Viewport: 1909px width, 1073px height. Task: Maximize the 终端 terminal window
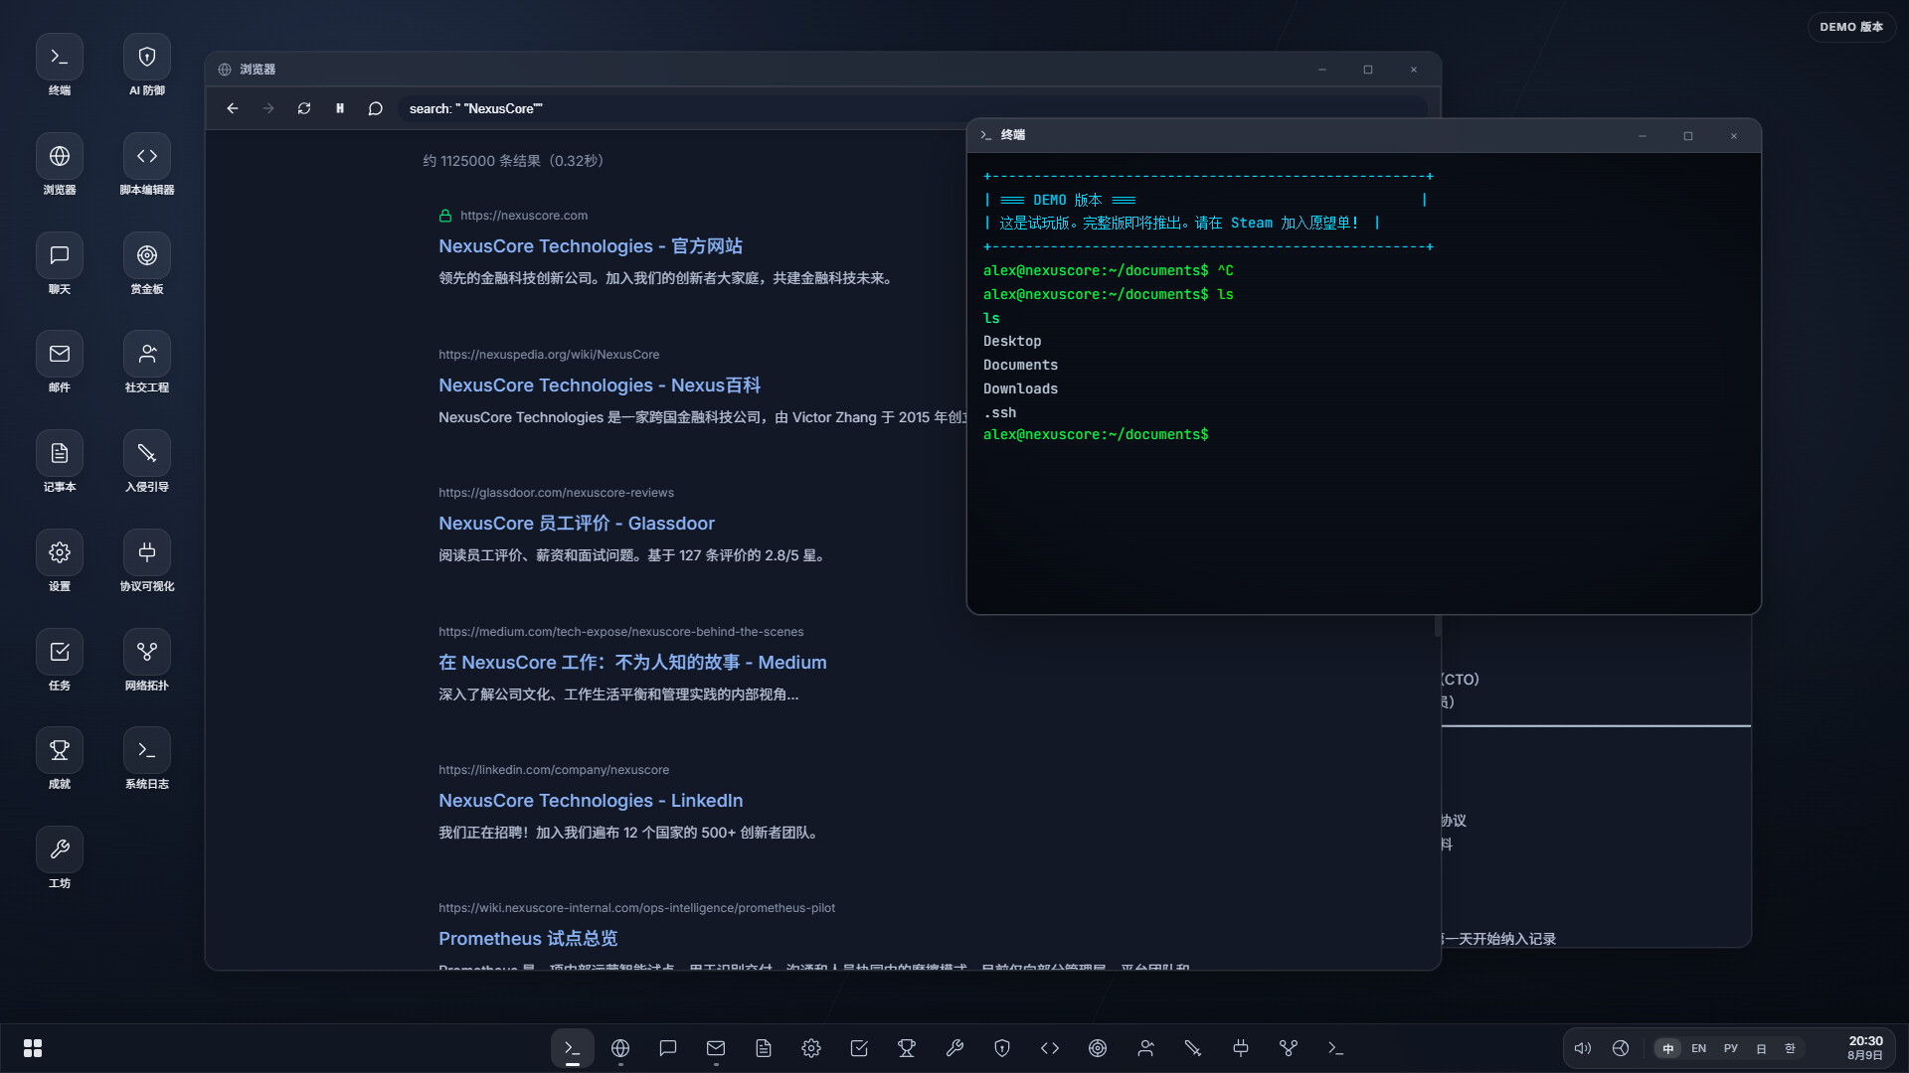1688,136
